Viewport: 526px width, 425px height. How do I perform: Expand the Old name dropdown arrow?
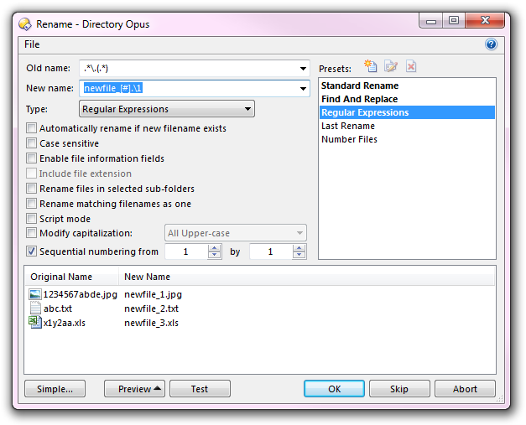coord(303,69)
